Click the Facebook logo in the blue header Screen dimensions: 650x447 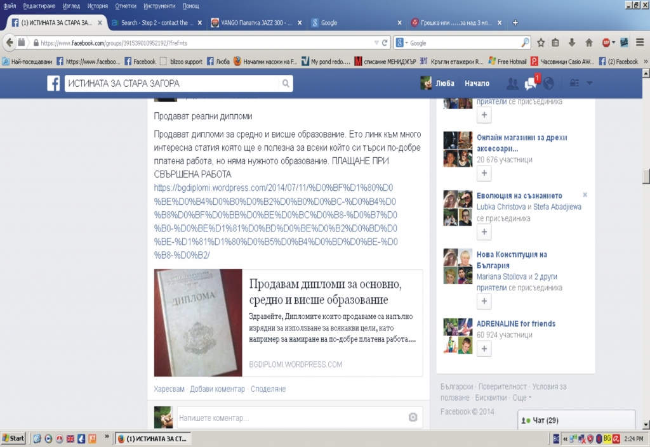point(53,83)
